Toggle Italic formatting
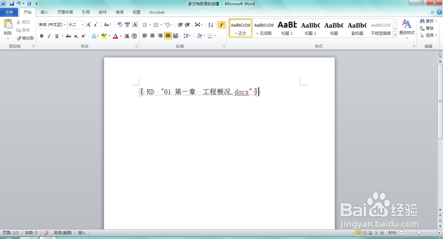The height and width of the screenshot is (239, 443). [x=49, y=36]
